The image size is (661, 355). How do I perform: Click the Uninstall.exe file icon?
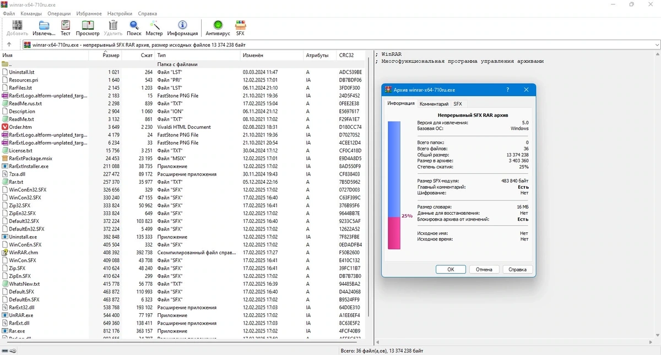(5, 237)
